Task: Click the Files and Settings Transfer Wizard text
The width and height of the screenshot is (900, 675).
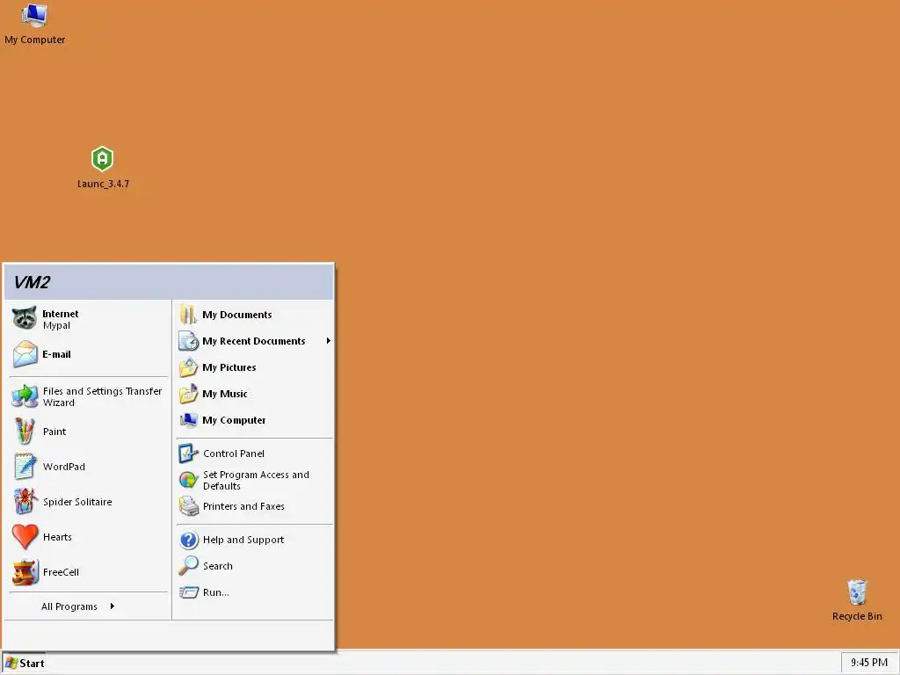Action: pos(102,396)
